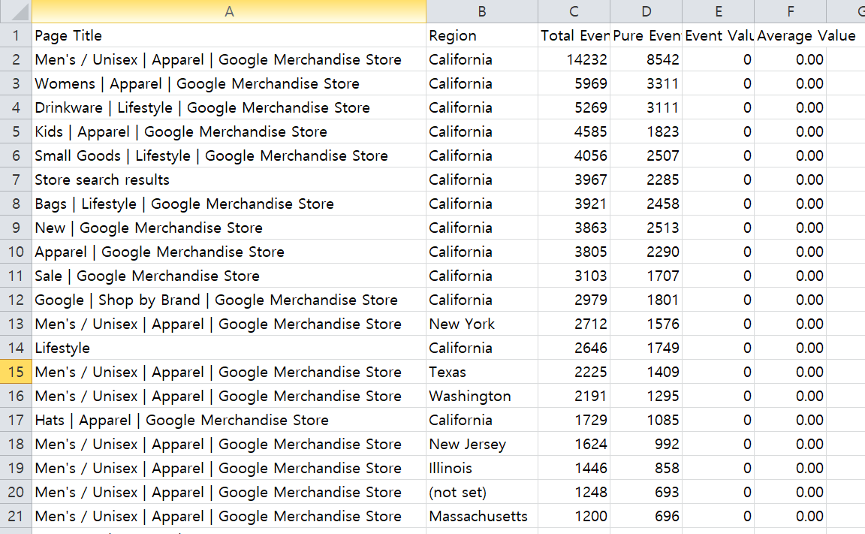Viewport: 865px width, 534px height.
Task: Select cell 'Kids | Apparel | Google Merchandise Store'
Action: [229, 132]
